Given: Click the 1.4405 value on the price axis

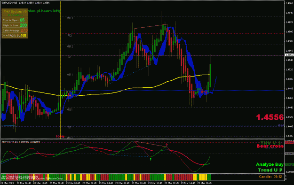Looking at the screenshot, I should click(x=289, y=126).
